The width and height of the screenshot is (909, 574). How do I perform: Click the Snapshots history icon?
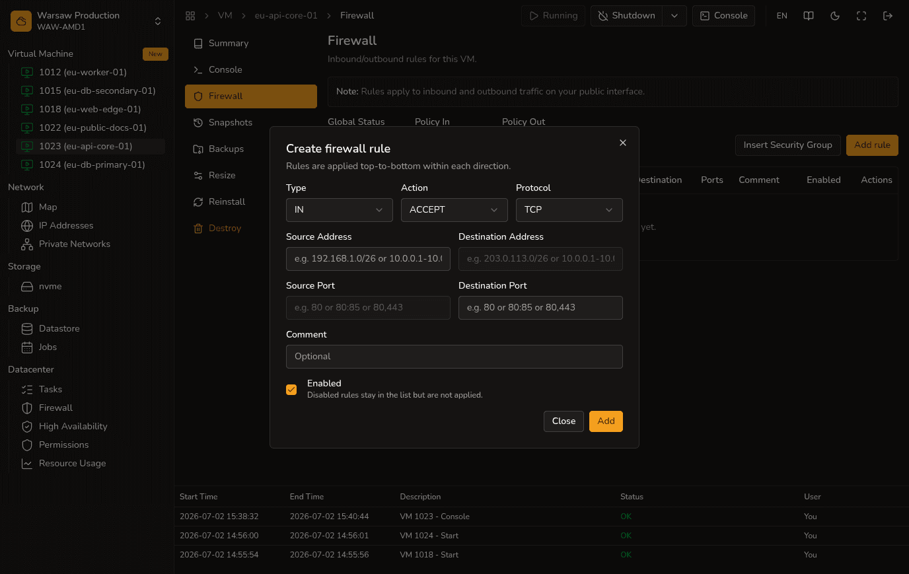198,122
